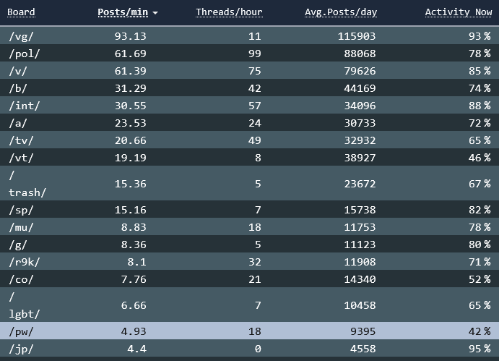Click the 4.4 posts/min value
The image size is (499, 361).
(x=136, y=349)
